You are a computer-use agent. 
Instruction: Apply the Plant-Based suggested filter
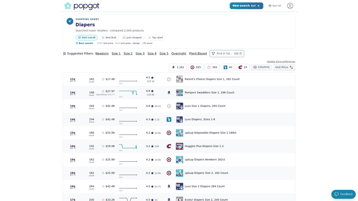198,54
